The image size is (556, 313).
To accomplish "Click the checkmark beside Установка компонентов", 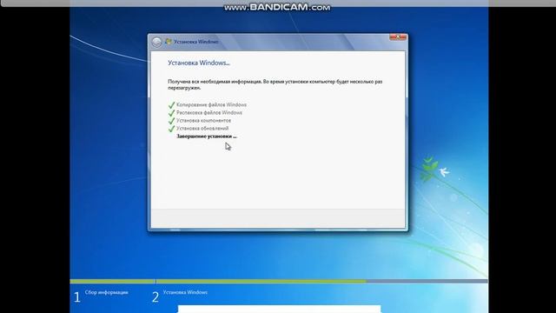I will pyautogui.click(x=172, y=121).
